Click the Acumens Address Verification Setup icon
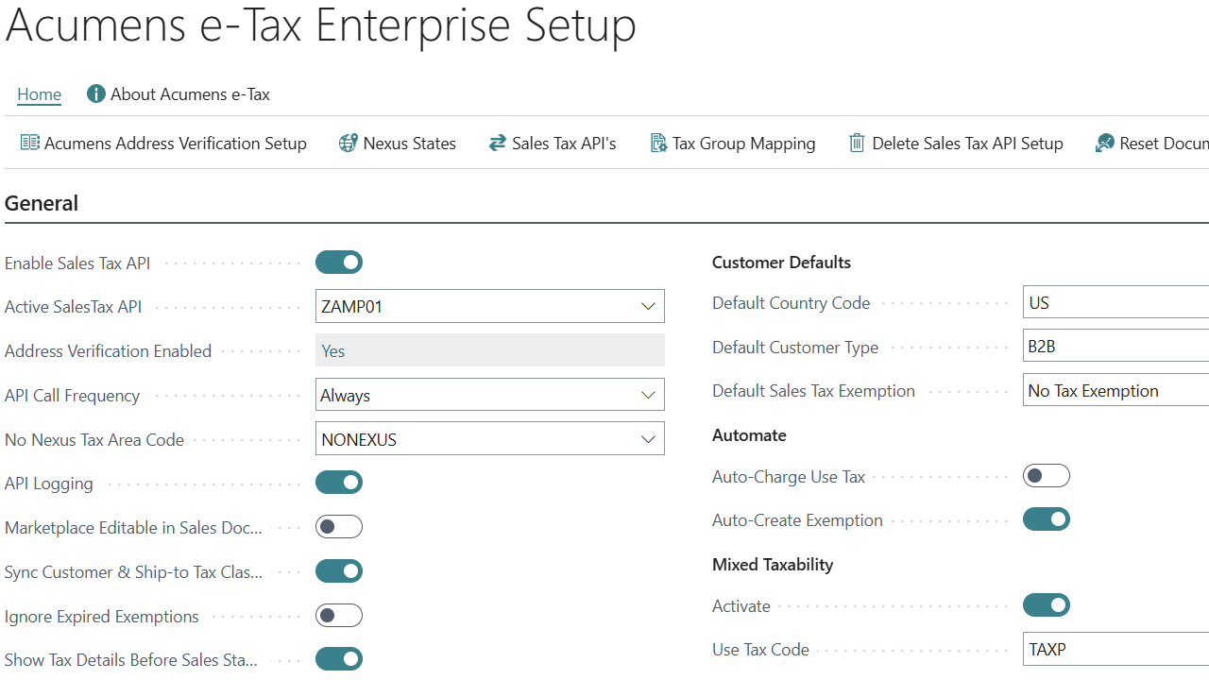The image size is (1209, 680). 30,144
